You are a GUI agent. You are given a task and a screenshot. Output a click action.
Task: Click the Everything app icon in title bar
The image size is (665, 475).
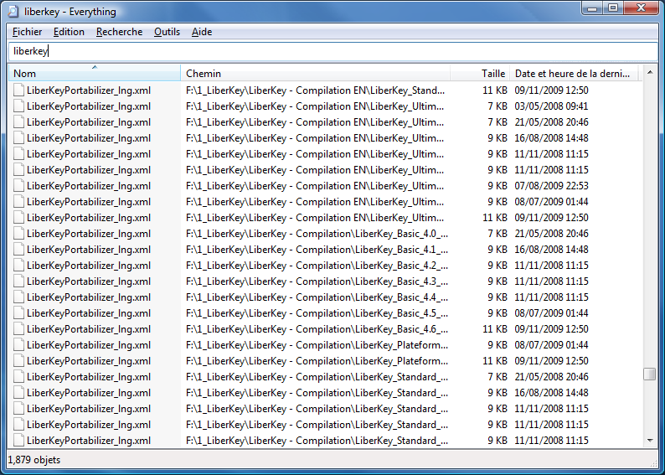[13, 11]
